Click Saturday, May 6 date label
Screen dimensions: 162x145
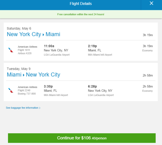pos(19,29)
